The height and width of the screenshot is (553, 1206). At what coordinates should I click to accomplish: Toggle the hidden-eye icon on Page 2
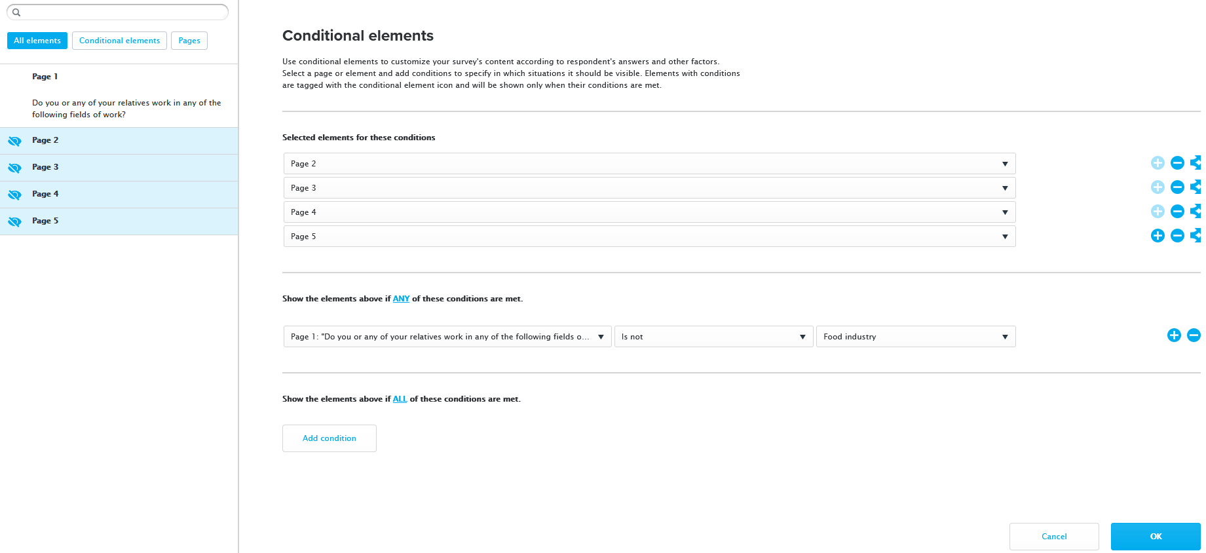(x=14, y=141)
